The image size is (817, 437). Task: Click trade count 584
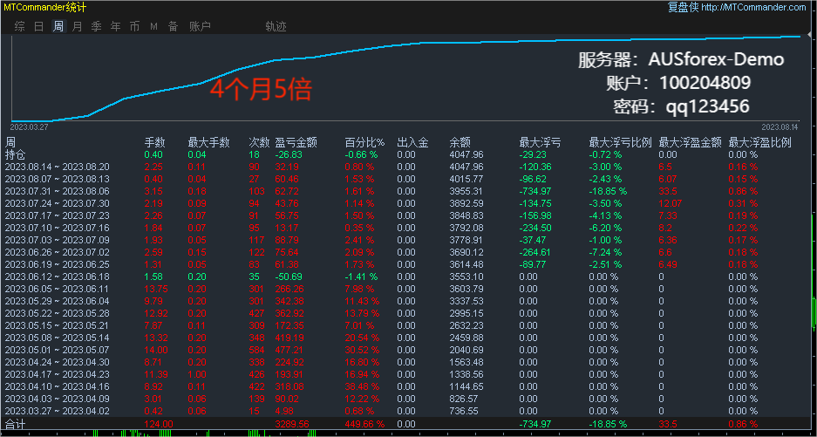256,350
